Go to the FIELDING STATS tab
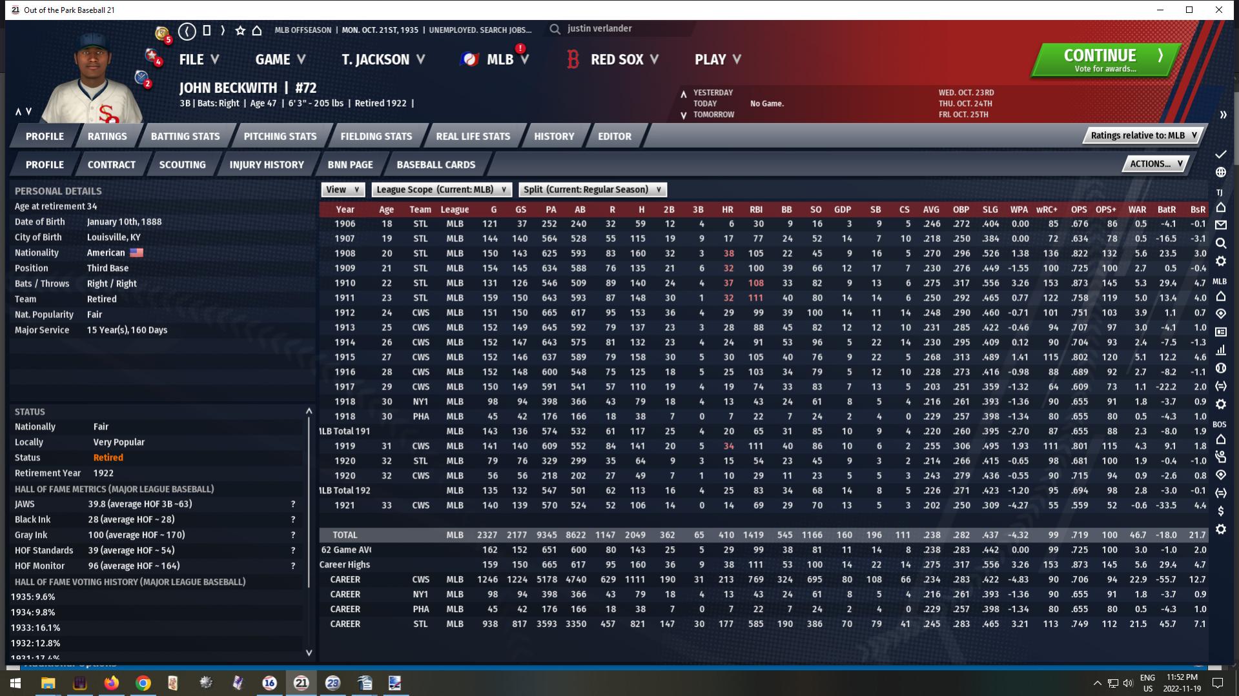 [x=376, y=136]
